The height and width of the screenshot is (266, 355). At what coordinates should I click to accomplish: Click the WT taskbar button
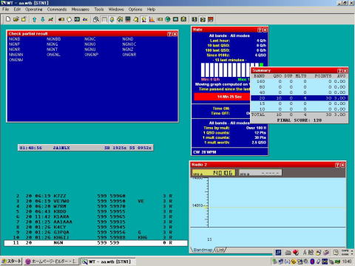[108, 262]
